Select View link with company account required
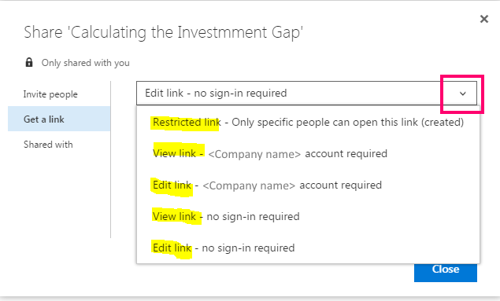 point(308,154)
